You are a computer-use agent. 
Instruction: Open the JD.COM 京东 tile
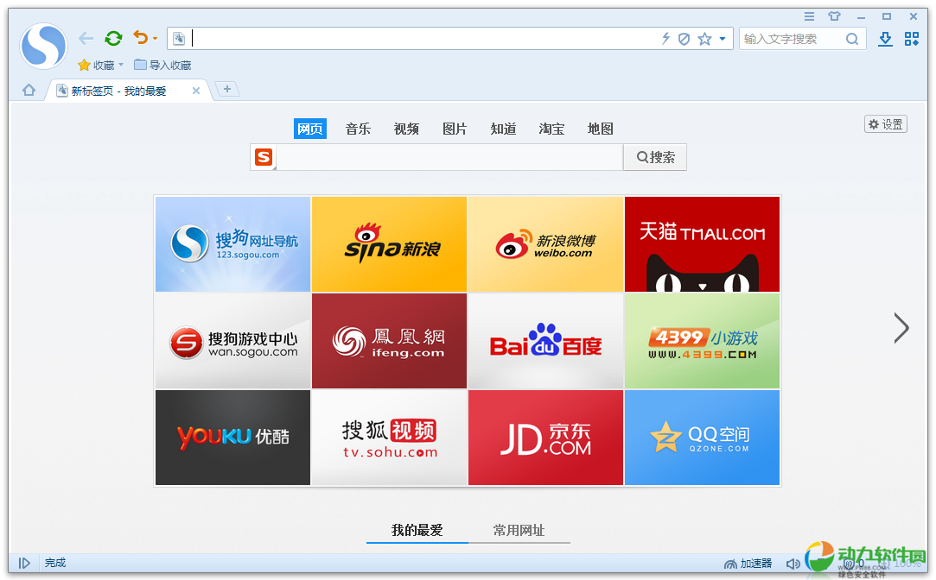(x=545, y=438)
